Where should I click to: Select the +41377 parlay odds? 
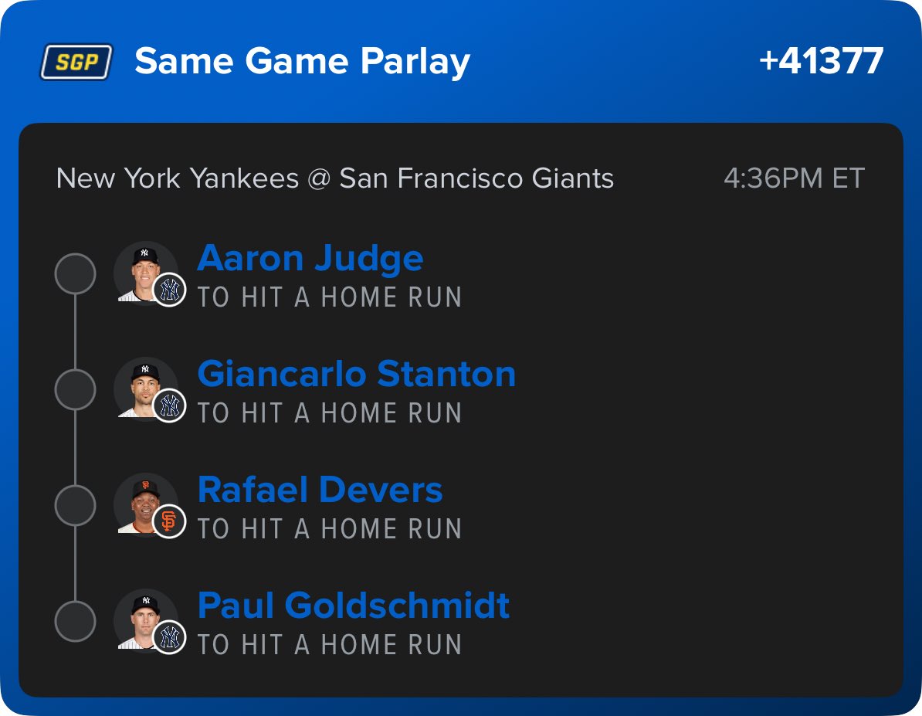(821, 62)
